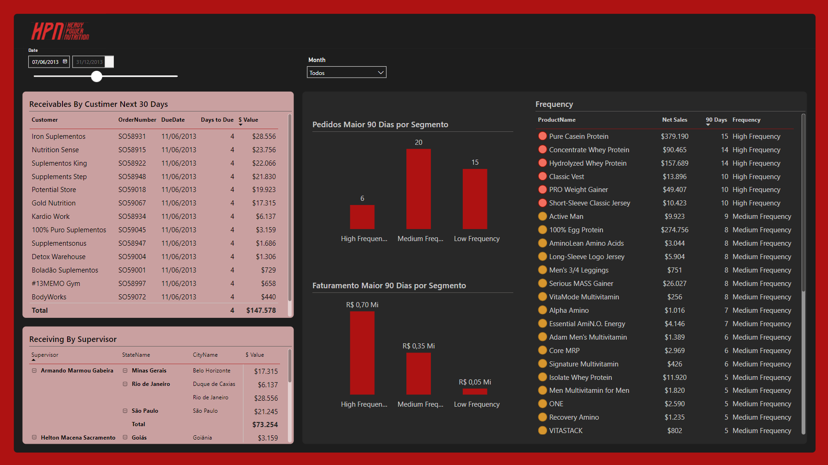This screenshot has width=828, height=465.
Task: Collapse the Rio de Janeiro state row
Action: 125,384
